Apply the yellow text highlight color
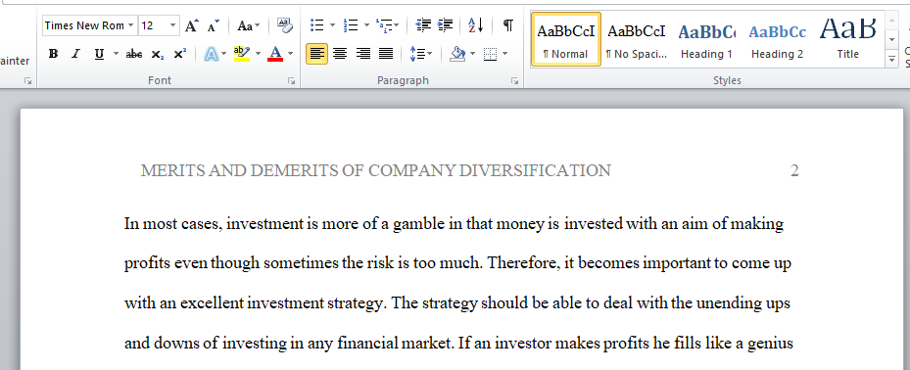Image resolution: width=910 pixels, height=370 pixels. click(x=241, y=54)
